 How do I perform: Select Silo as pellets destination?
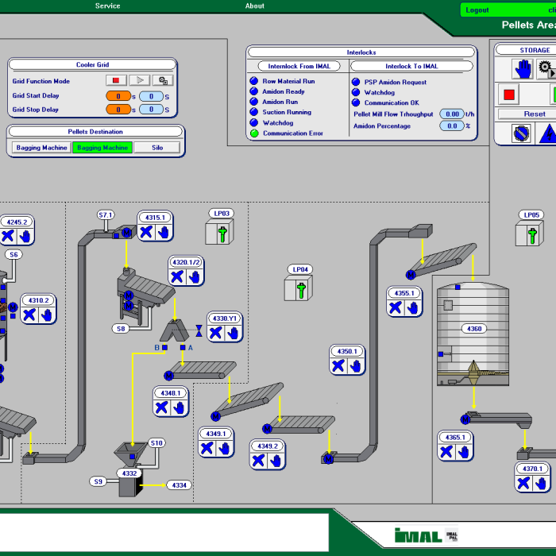coord(156,148)
